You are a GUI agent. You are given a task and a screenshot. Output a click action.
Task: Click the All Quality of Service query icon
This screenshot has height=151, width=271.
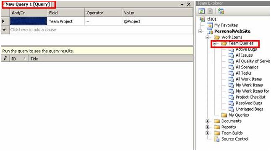tap(231, 61)
